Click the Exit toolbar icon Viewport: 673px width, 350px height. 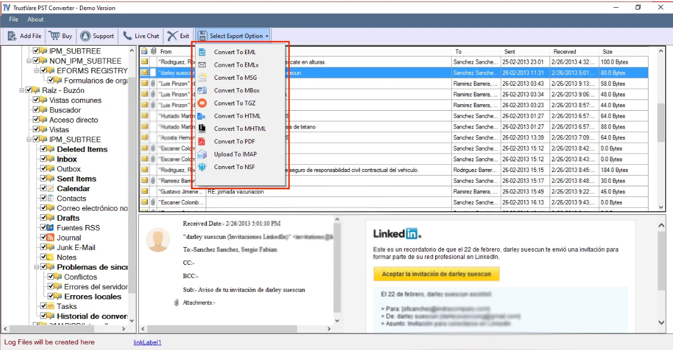point(172,36)
